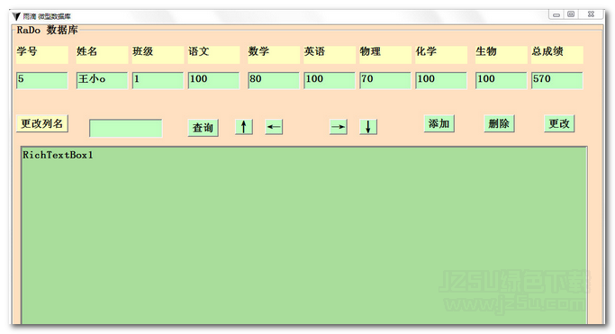Select the 语文 score field
This screenshot has width=615, height=334.
tap(213, 80)
